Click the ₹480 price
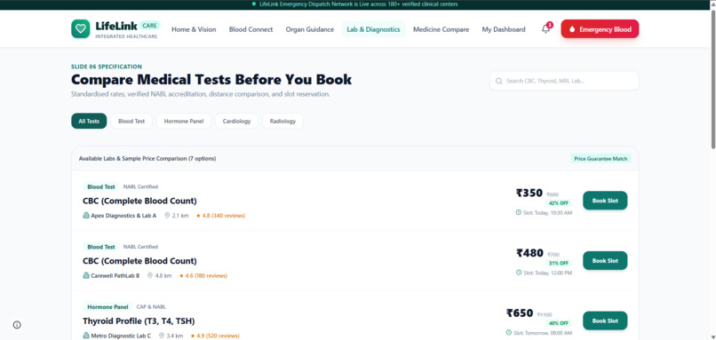716x340 pixels. 529,253
